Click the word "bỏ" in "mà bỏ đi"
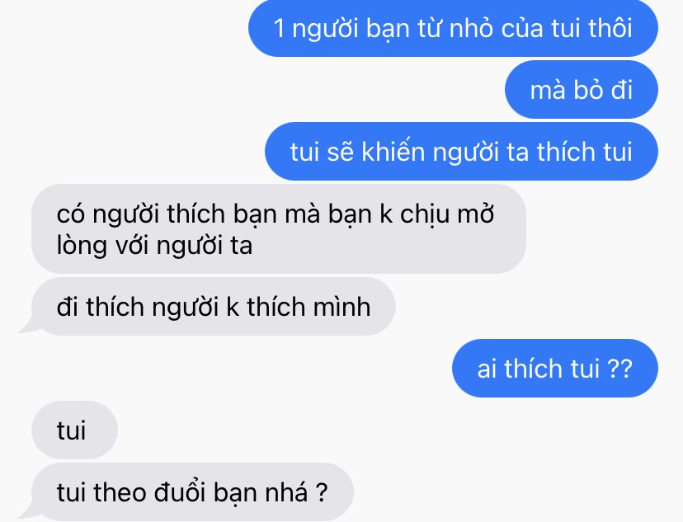 point(585,90)
